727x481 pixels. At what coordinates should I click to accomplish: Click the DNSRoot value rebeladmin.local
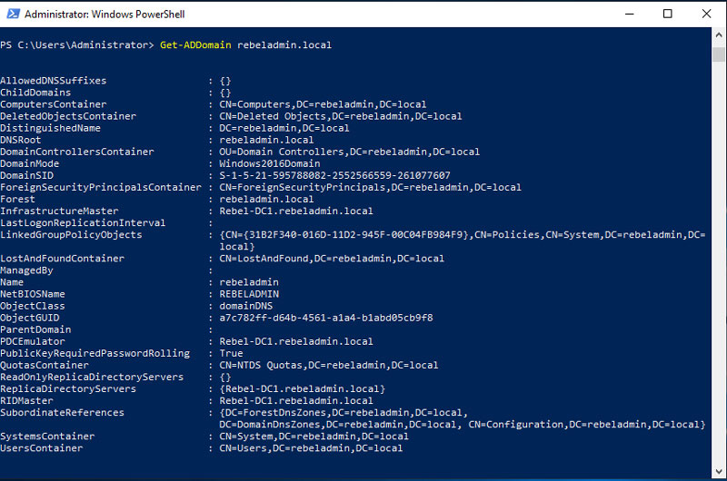tap(266, 140)
